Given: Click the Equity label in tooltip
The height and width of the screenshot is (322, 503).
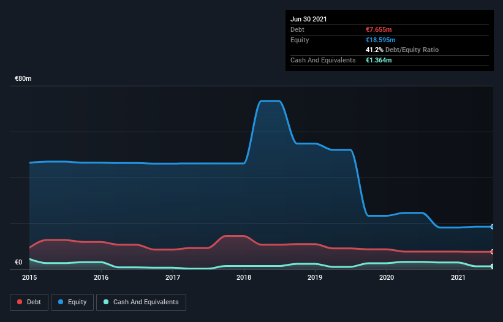Looking at the screenshot, I should pyautogui.click(x=300, y=40).
